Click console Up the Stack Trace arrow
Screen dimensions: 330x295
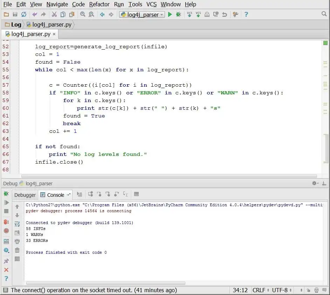pos(17,207)
